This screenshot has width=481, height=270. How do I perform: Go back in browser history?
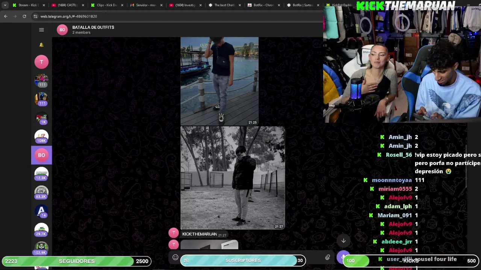(x=6, y=16)
